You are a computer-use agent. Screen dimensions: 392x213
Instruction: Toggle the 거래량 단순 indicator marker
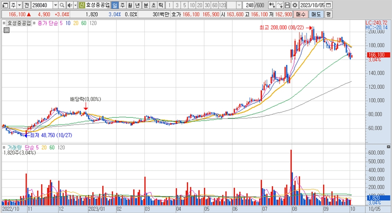pos(4,147)
